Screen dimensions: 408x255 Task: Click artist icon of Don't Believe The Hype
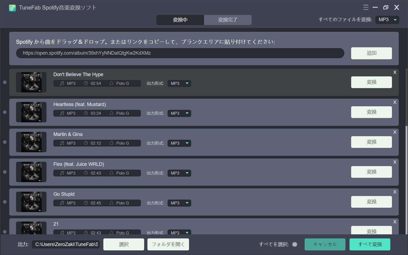(x=111, y=83)
